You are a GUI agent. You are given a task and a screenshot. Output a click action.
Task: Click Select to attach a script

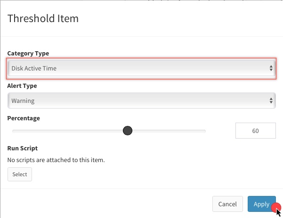point(20,174)
